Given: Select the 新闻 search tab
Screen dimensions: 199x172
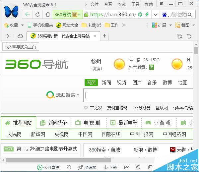Looking at the screenshot, I should pyautogui.click(x=106, y=83).
